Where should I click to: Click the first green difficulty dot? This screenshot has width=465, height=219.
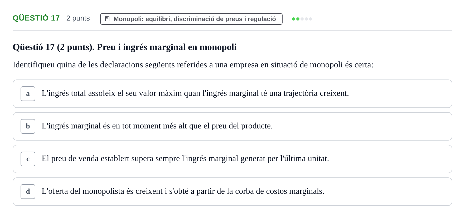pos(294,19)
